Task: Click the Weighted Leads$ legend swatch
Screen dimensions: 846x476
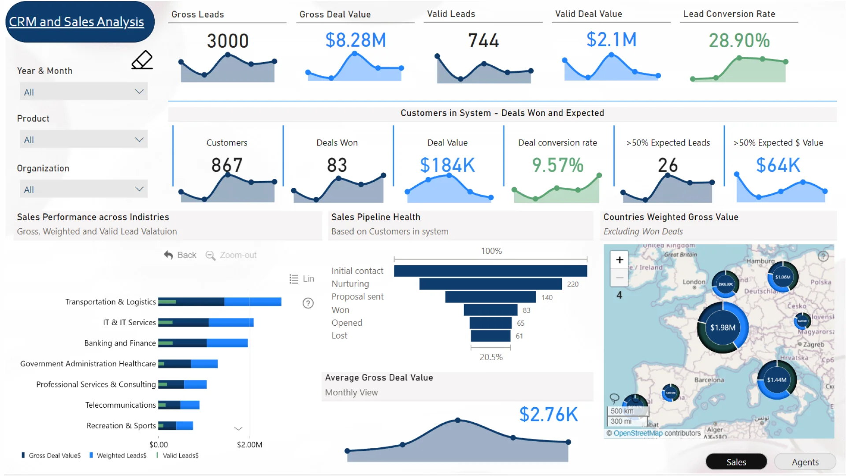Action: pos(91,455)
